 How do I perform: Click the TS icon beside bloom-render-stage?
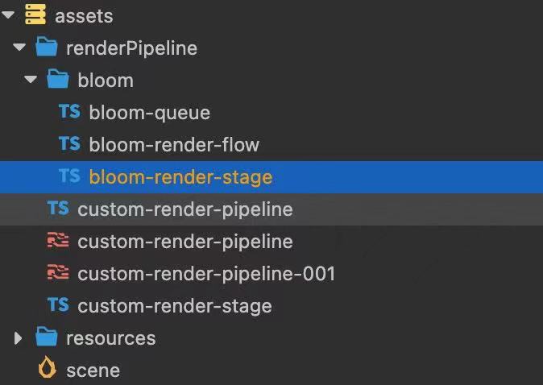[69, 176]
